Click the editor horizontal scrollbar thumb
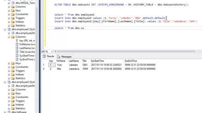The height and width of the screenshot is (113, 202). pos(126,51)
